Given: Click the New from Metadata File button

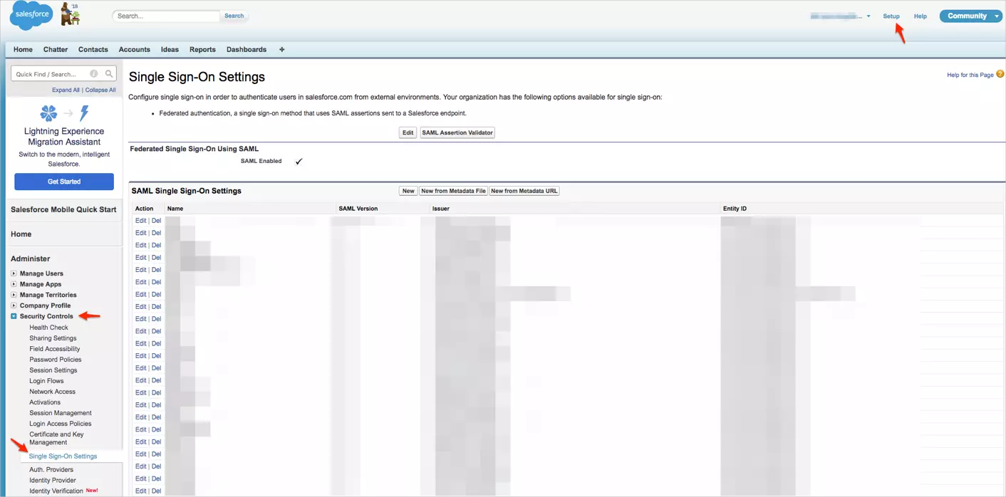Looking at the screenshot, I should coord(453,191).
